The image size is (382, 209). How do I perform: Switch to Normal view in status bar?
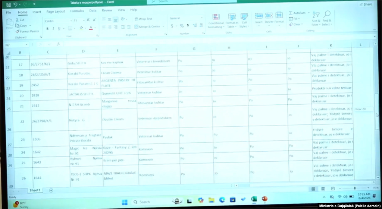point(313,189)
